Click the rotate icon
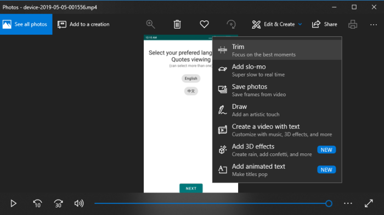The height and width of the screenshot is (215, 384). 231,24
